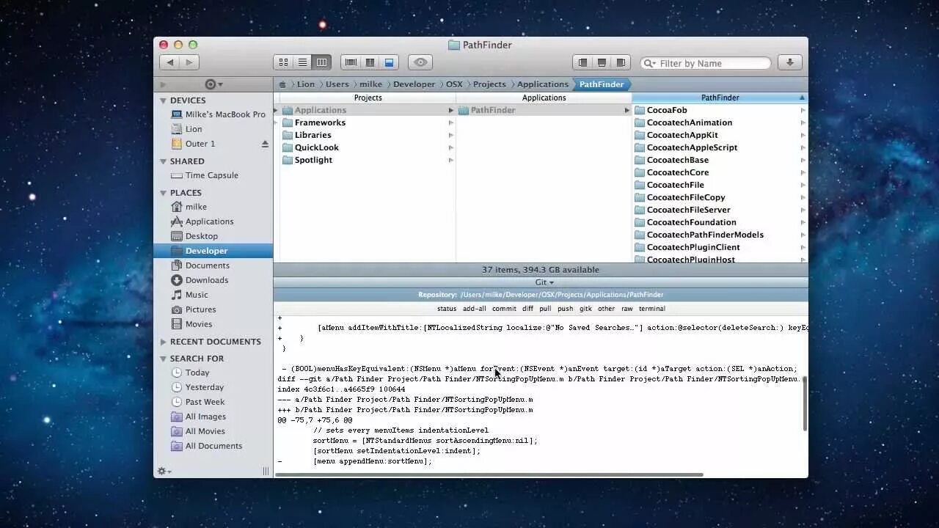The width and height of the screenshot is (939, 528).
Task: Open Pictures in the sidebar
Action: click(x=193, y=309)
